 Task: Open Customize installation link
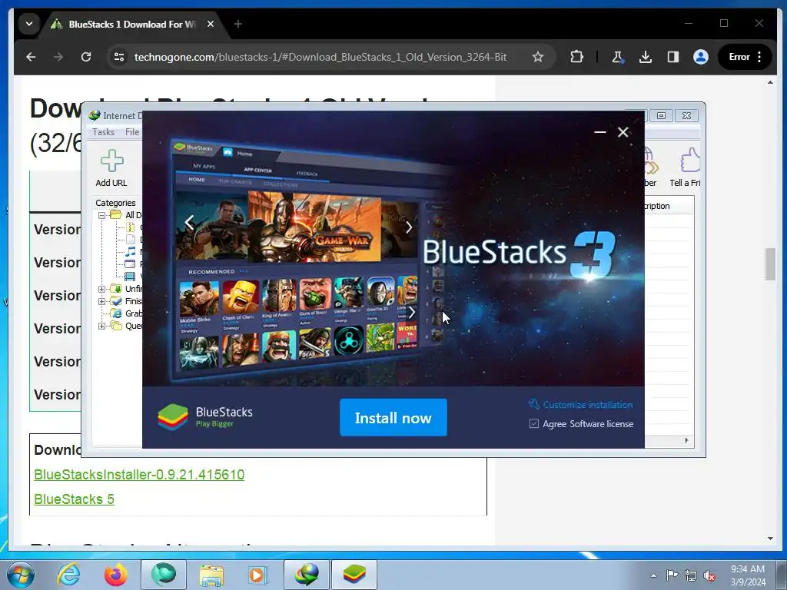[x=581, y=404]
